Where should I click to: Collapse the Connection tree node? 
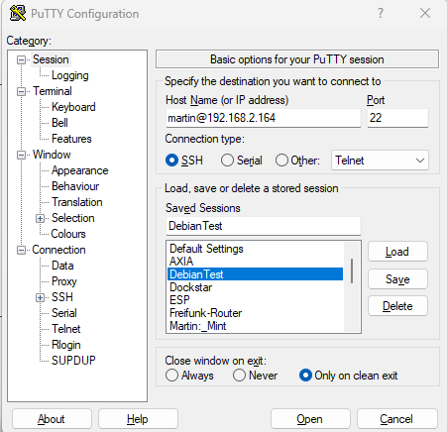[x=21, y=250]
